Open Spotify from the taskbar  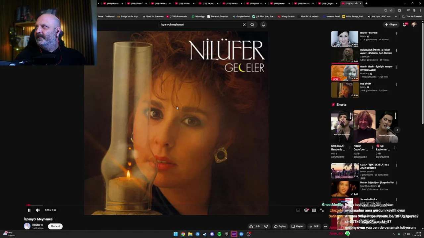click(x=219, y=234)
